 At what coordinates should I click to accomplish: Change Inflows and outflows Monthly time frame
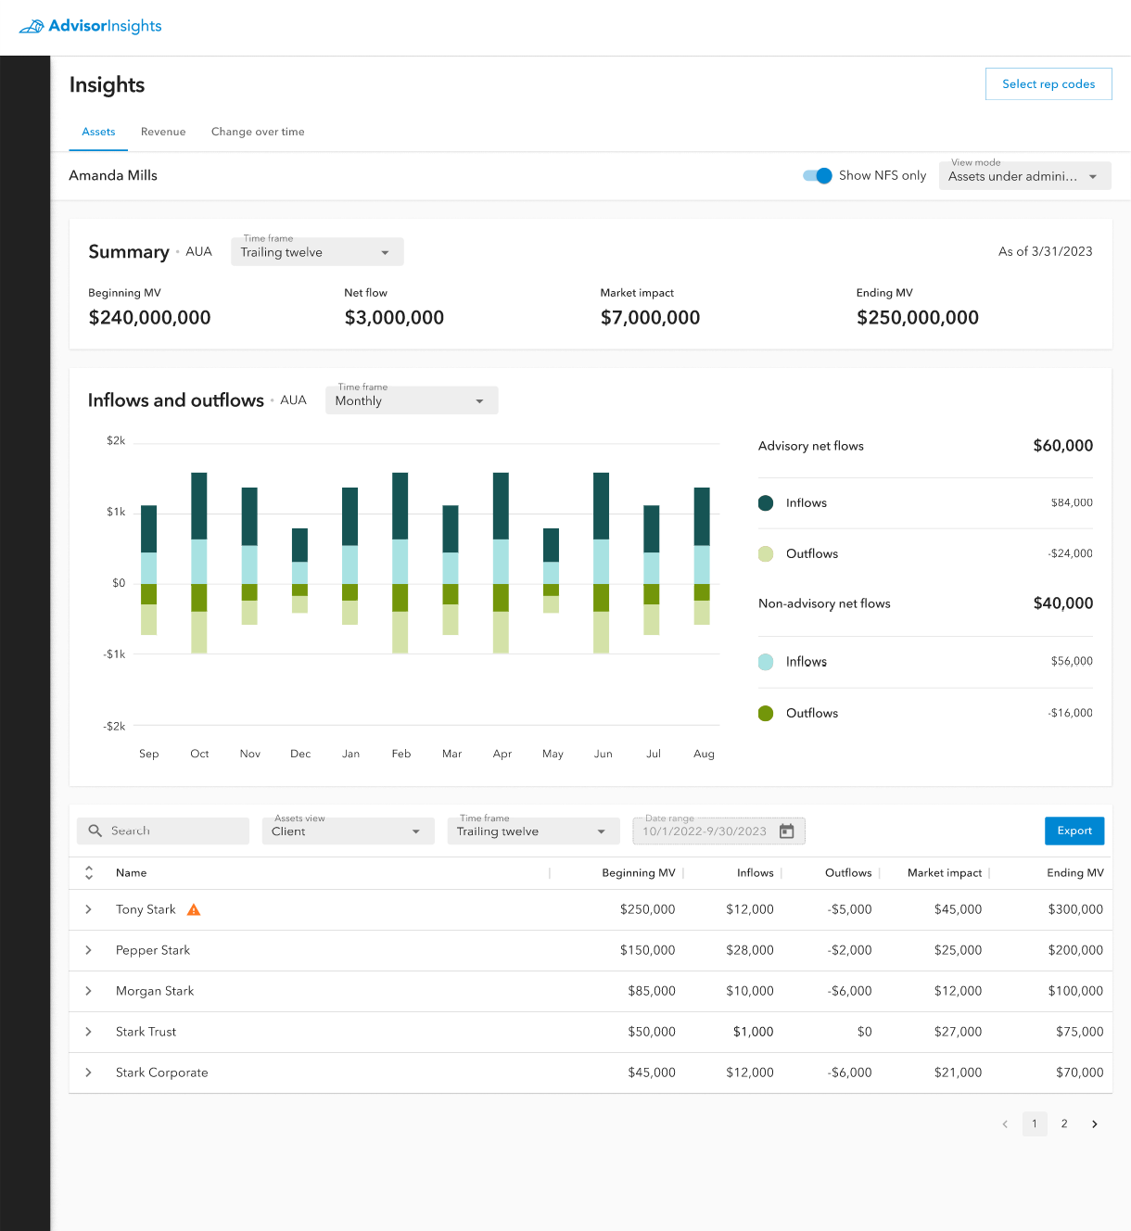pyautogui.click(x=411, y=400)
